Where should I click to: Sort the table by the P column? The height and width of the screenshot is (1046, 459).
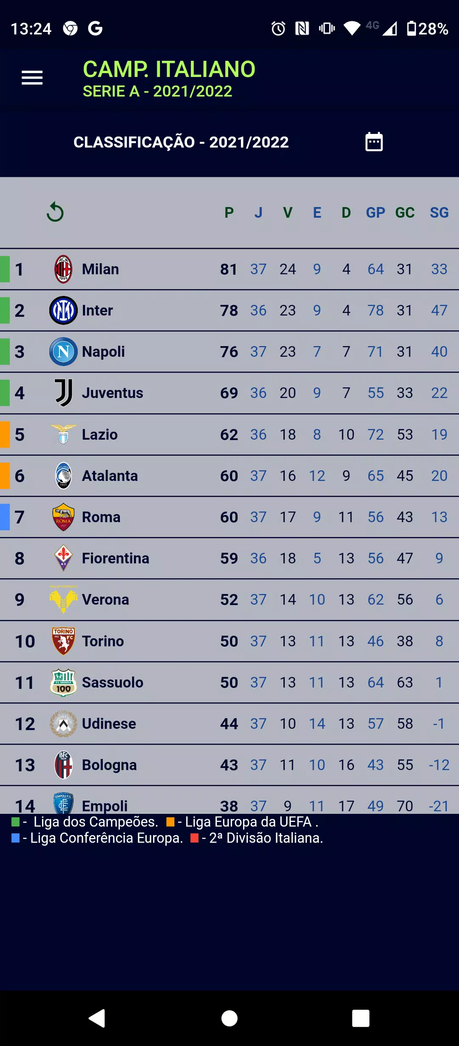click(229, 213)
